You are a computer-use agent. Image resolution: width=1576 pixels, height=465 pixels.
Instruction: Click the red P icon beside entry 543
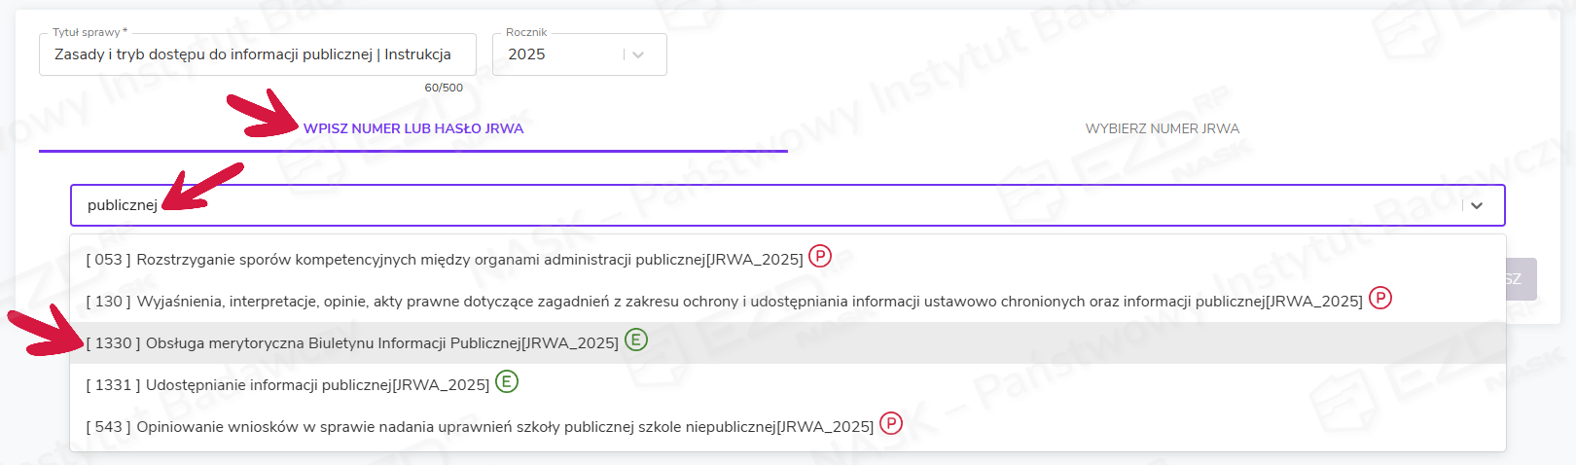[890, 424]
